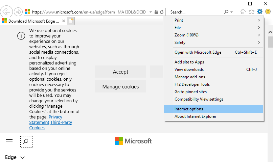Click the cookie notice info icon
This screenshot has height=162, width=273.
click(21, 36)
